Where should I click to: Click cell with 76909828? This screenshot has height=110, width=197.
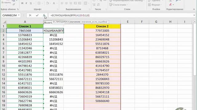click(x=25, y=105)
